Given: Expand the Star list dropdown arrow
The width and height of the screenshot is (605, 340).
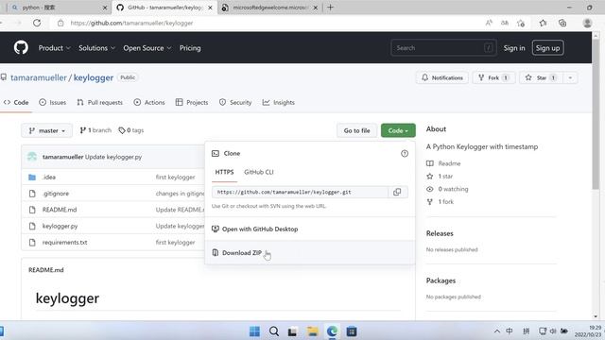Looking at the screenshot, I should 570,77.
